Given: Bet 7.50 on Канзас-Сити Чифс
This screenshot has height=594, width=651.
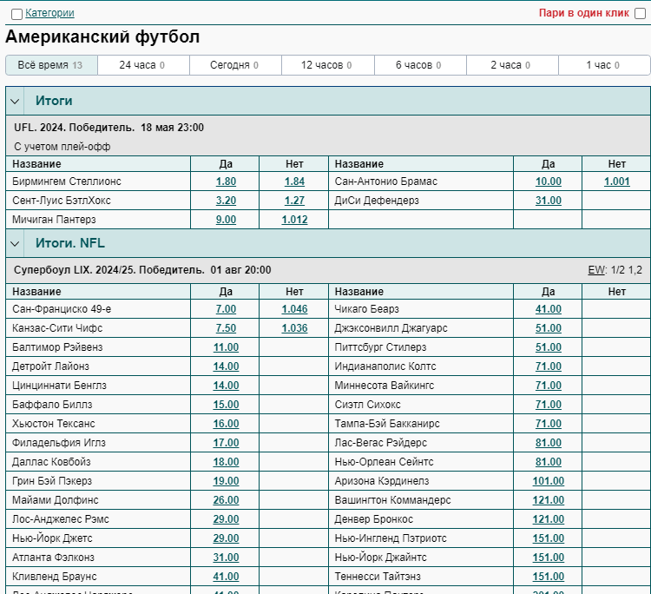Looking at the screenshot, I should point(226,328).
